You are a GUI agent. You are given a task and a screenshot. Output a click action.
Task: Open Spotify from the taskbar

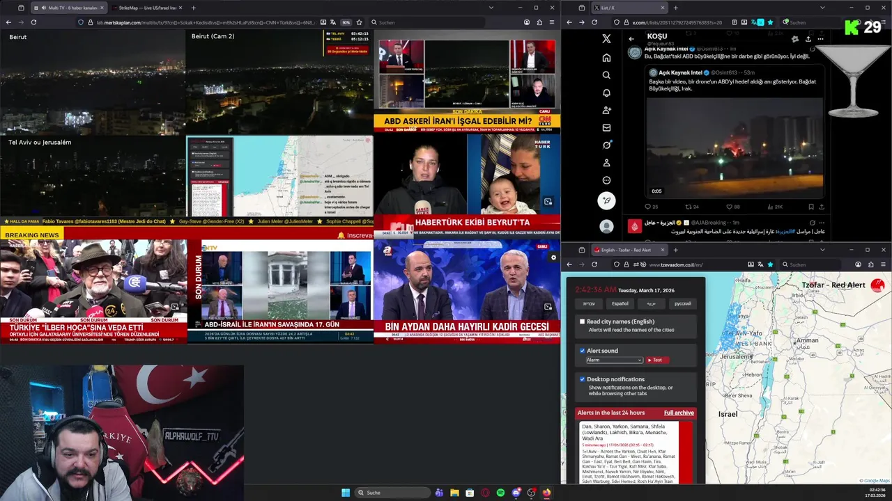coord(500,493)
